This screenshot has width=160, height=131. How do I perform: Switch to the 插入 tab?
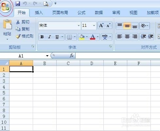click(39, 13)
